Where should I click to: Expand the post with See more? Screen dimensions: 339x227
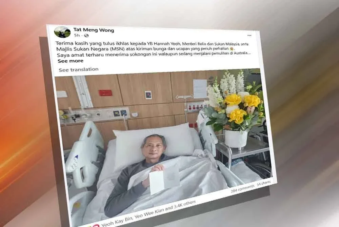pyautogui.click(x=71, y=61)
